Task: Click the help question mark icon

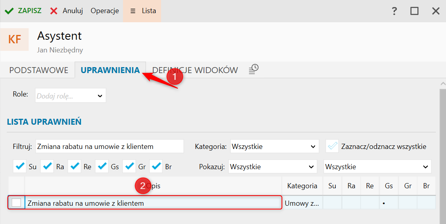Action: 394,11
